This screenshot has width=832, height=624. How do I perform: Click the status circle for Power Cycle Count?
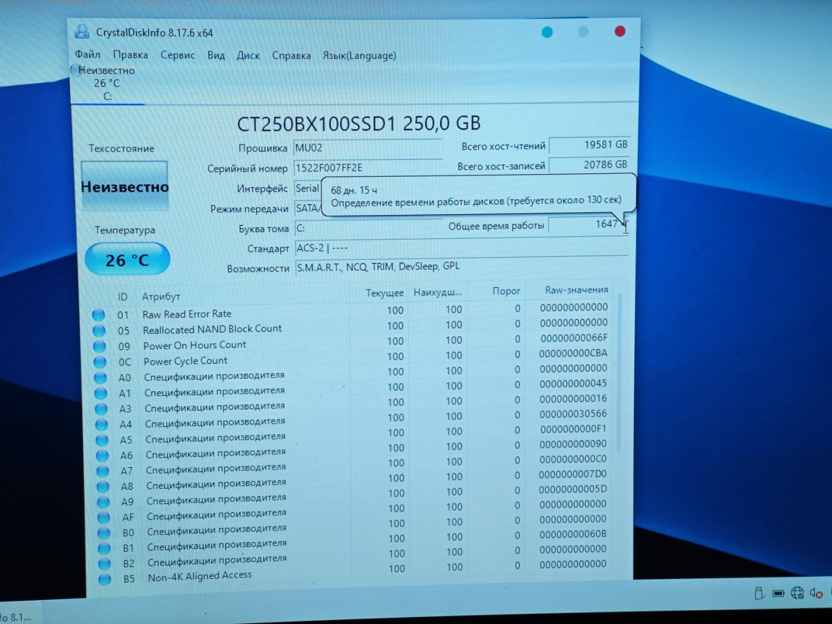click(x=100, y=362)
